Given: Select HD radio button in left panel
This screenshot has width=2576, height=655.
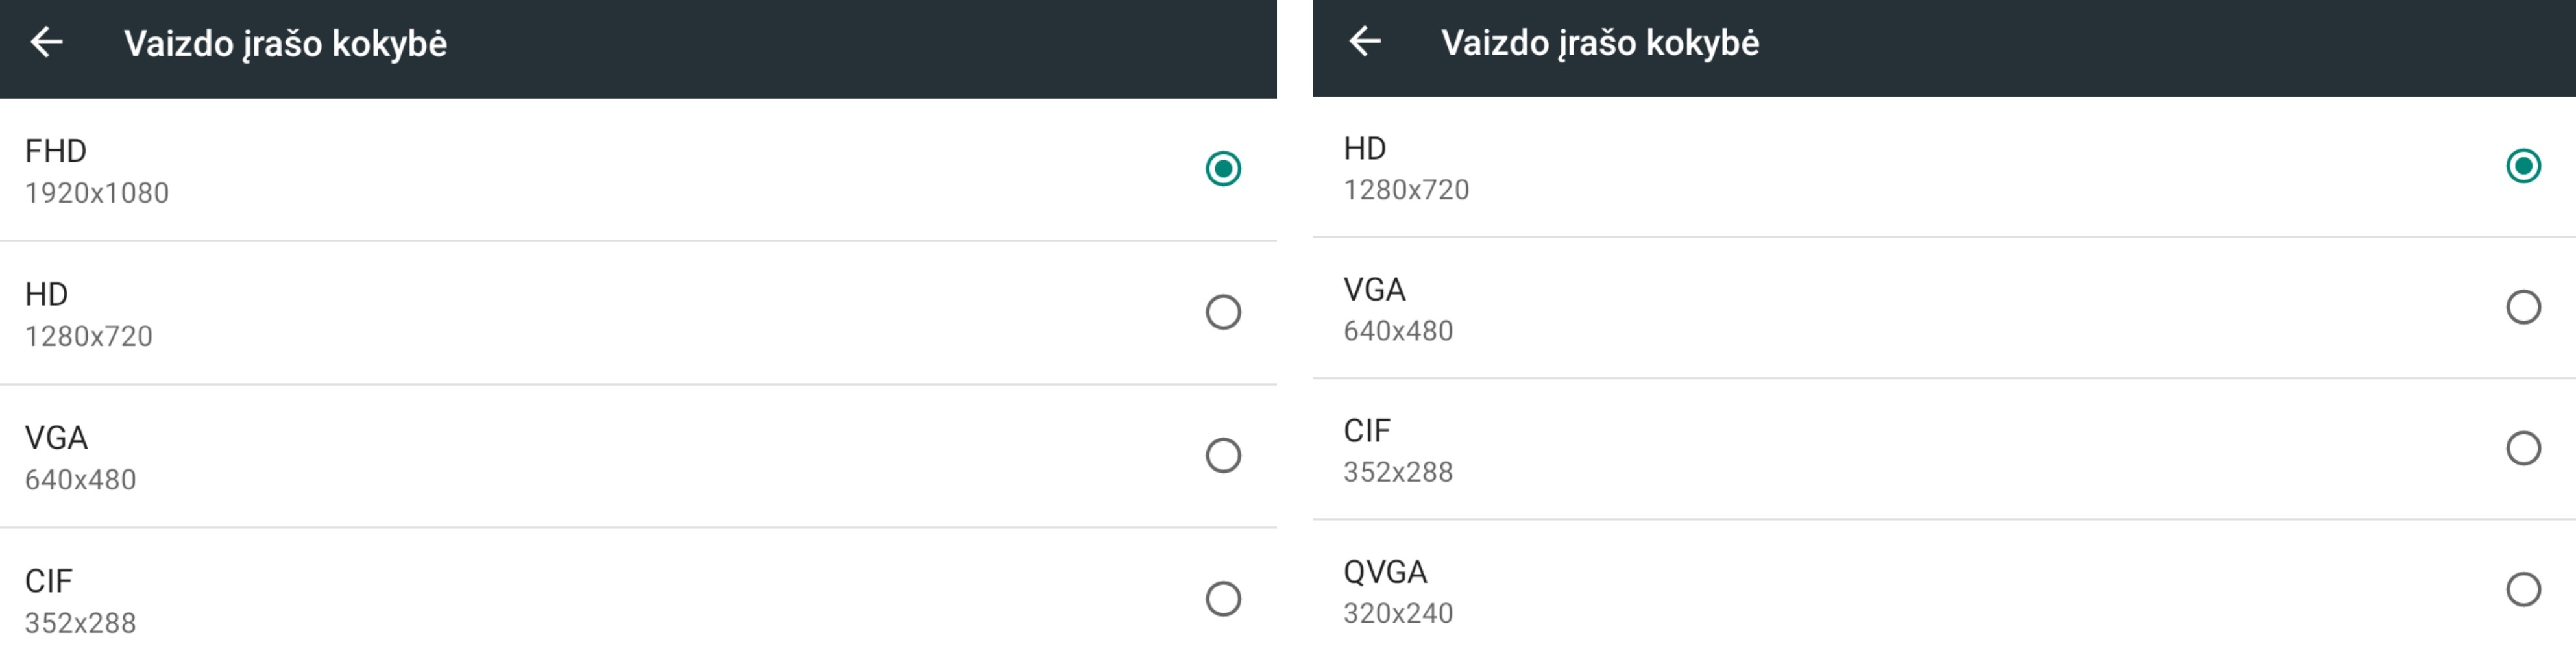Looking at the screenshot, I should 1223,312.
